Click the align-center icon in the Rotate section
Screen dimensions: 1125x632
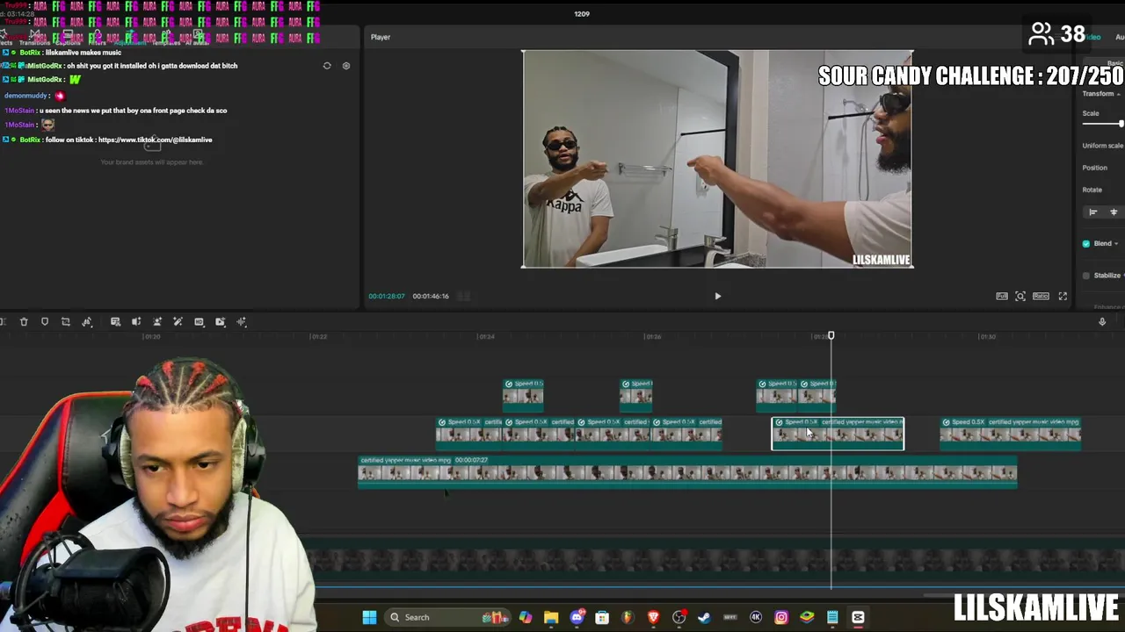(1114, 212)
